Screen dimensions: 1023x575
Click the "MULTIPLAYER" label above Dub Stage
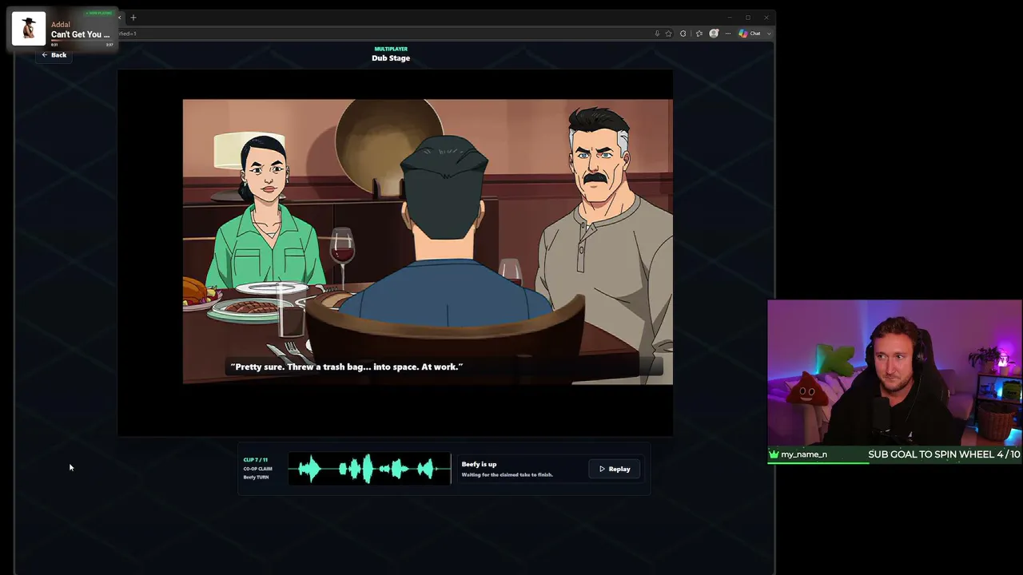pos(391,49)
